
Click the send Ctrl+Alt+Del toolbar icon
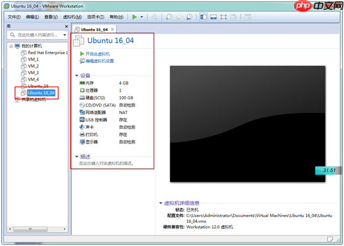point(155,17)
